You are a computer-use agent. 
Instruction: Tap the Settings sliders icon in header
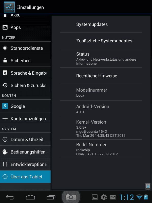click(x=9, y=7)
